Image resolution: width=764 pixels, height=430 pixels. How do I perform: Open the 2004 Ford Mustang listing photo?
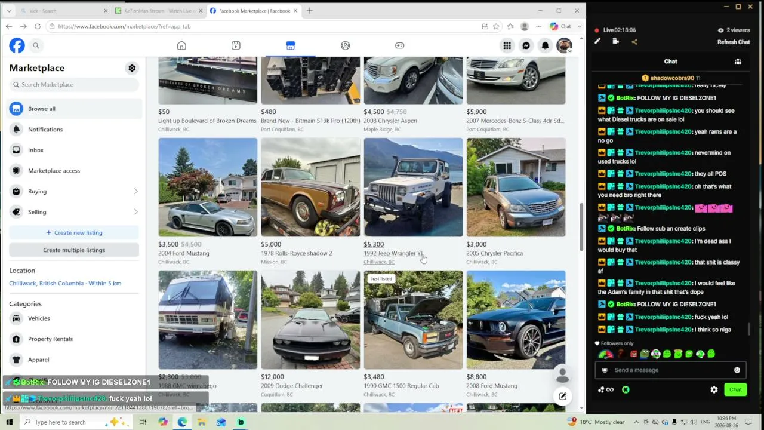(x=208, y=188)
